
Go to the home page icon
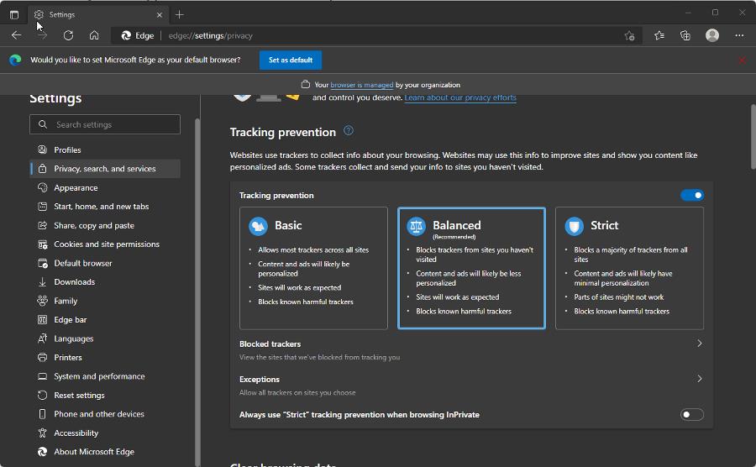tap(94, 35)
